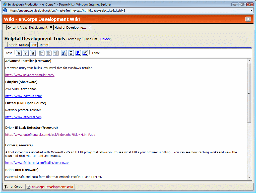Click the 'RoboForm (Freeware)' heading
Screen dimensions: 256x193
coord(22,170)
